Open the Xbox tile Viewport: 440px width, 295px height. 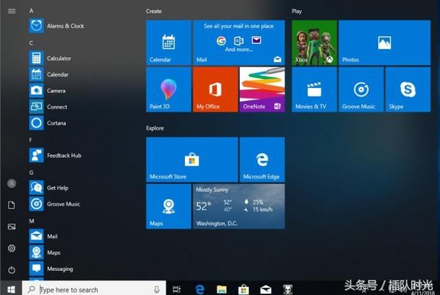point(314,43)
